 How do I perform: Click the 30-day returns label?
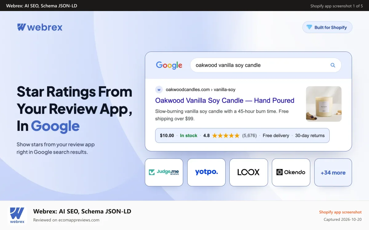tap(310, 136)
